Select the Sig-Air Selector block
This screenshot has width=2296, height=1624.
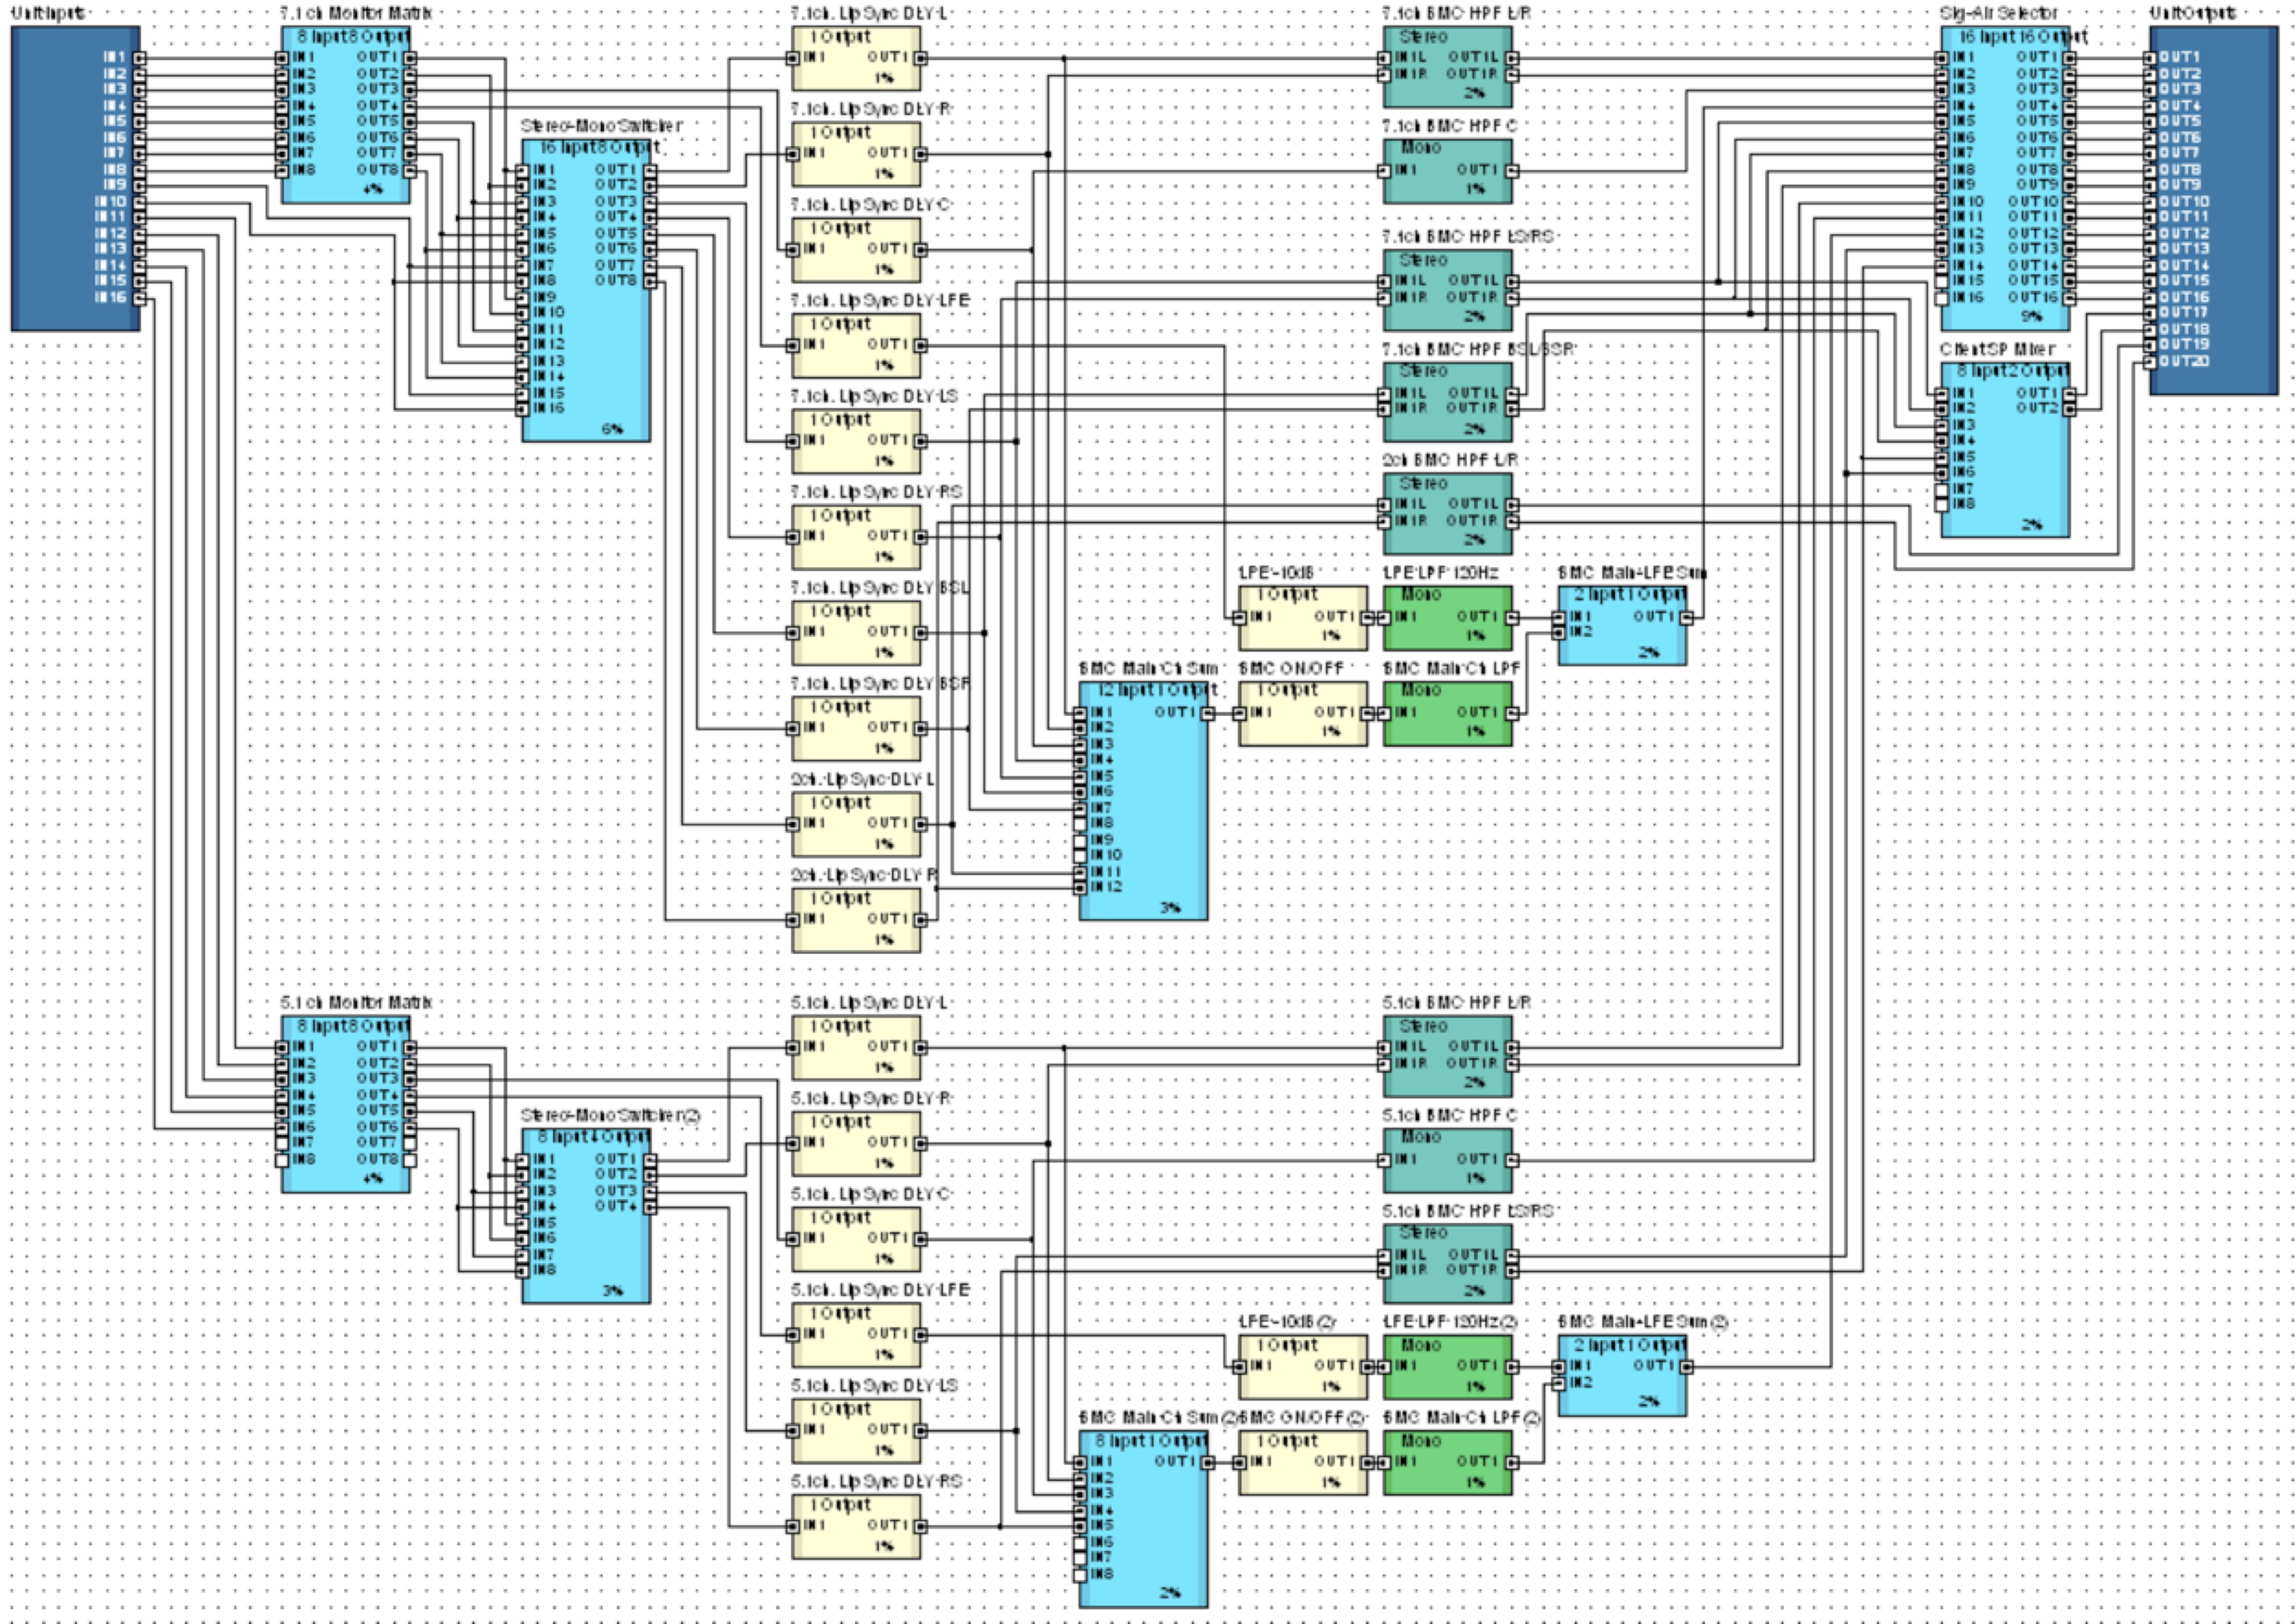(x=2005, y=178)
